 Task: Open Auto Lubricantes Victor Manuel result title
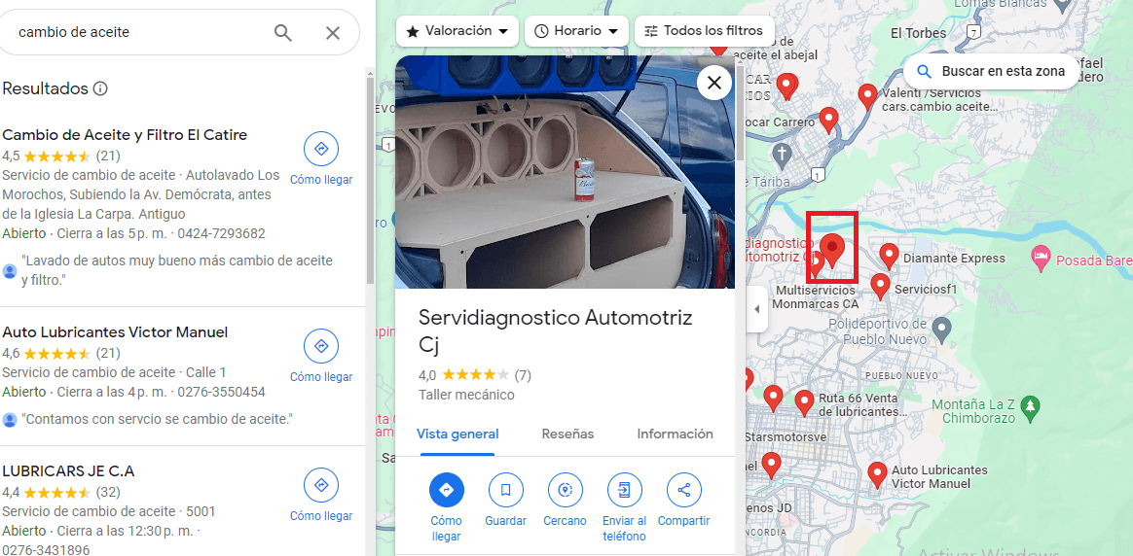coord(115,332)
